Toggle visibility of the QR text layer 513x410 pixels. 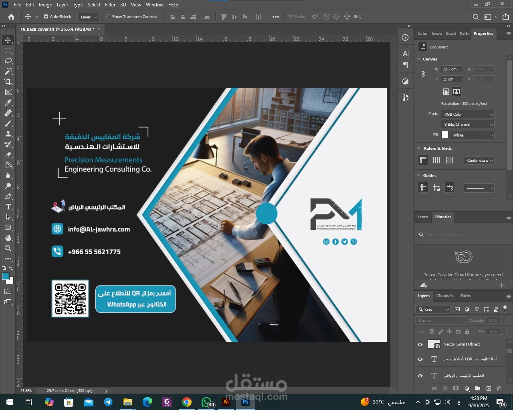pos(420,359)
